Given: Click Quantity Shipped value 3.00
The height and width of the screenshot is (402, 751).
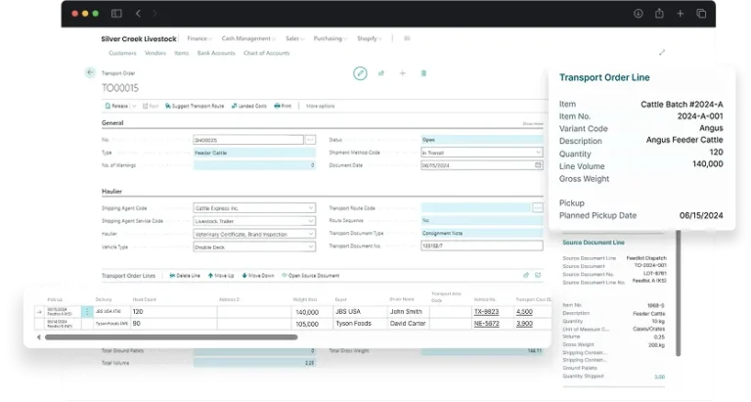Looking at the screenshot, I should click(x=659, y=377).
